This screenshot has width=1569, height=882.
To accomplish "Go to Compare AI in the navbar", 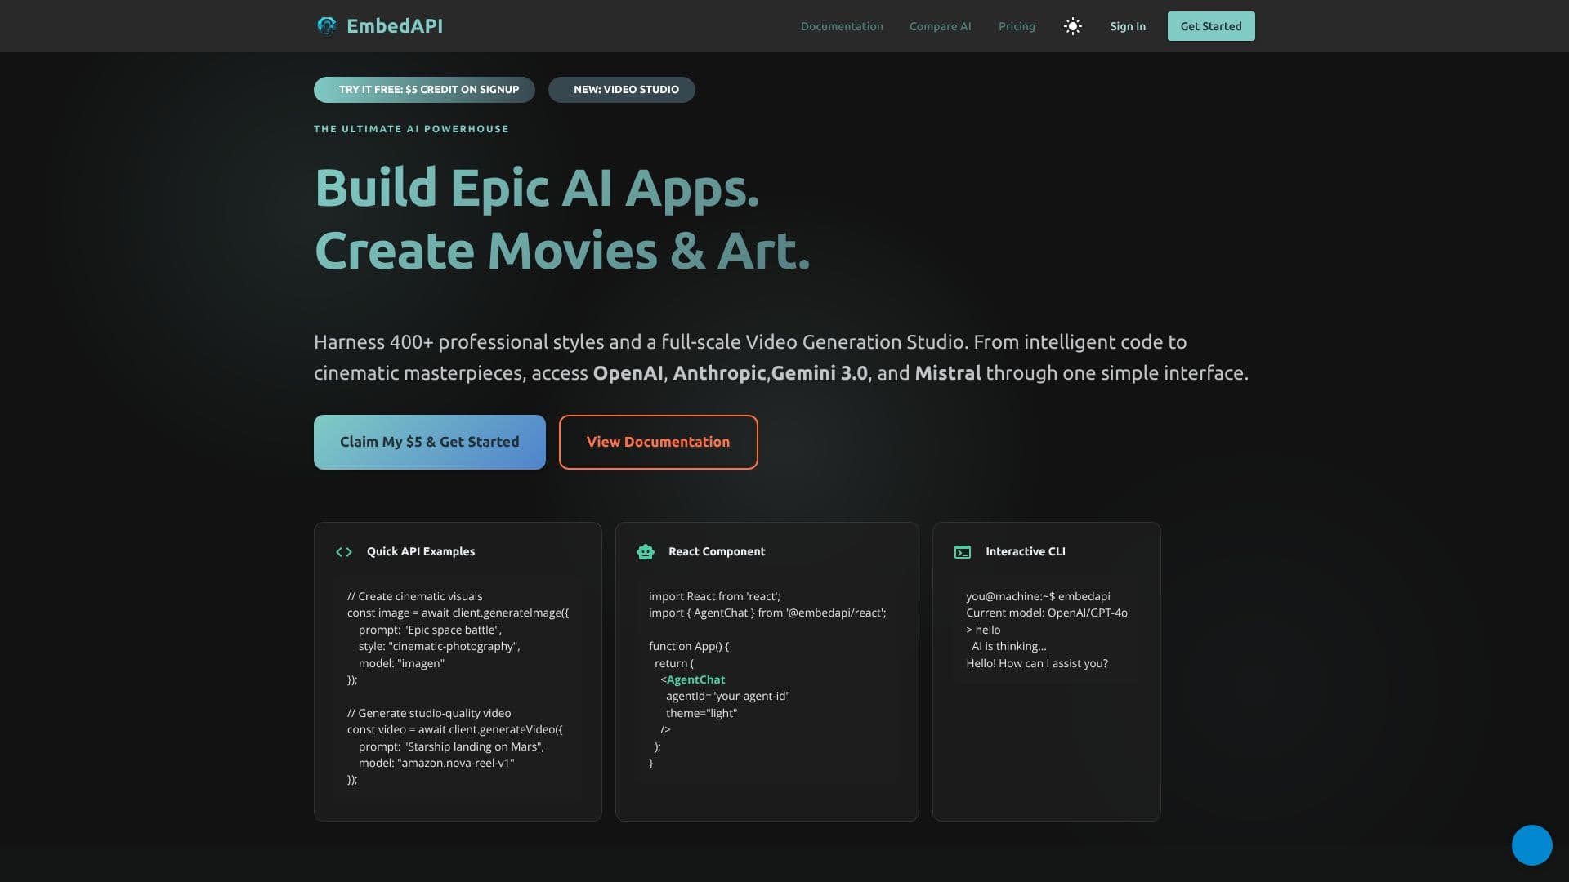I will [x=941, y=26].
